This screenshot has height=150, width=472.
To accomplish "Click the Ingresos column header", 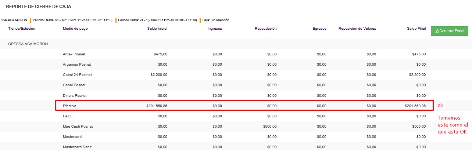I will (x=215, y=29).
